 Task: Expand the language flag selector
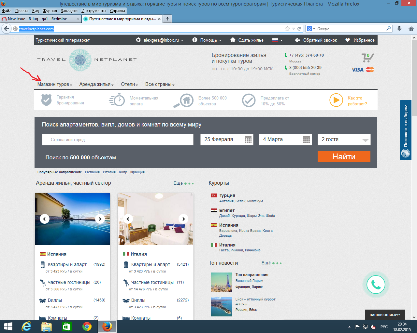pos(277,40)
